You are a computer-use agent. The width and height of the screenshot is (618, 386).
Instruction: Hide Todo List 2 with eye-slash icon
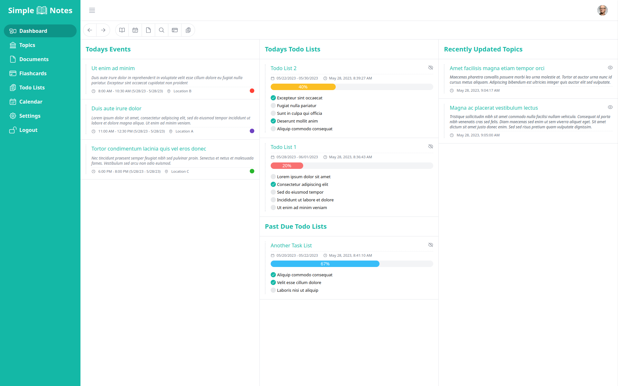431,68
